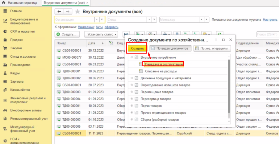Collapse the Внутреннее потребление tree node
This screenshot has width=279, height=144.
[132, 58]
